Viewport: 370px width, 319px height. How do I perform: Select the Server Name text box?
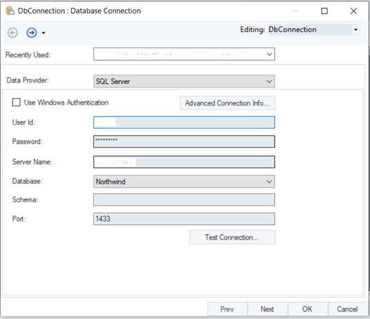pos(184,162)
